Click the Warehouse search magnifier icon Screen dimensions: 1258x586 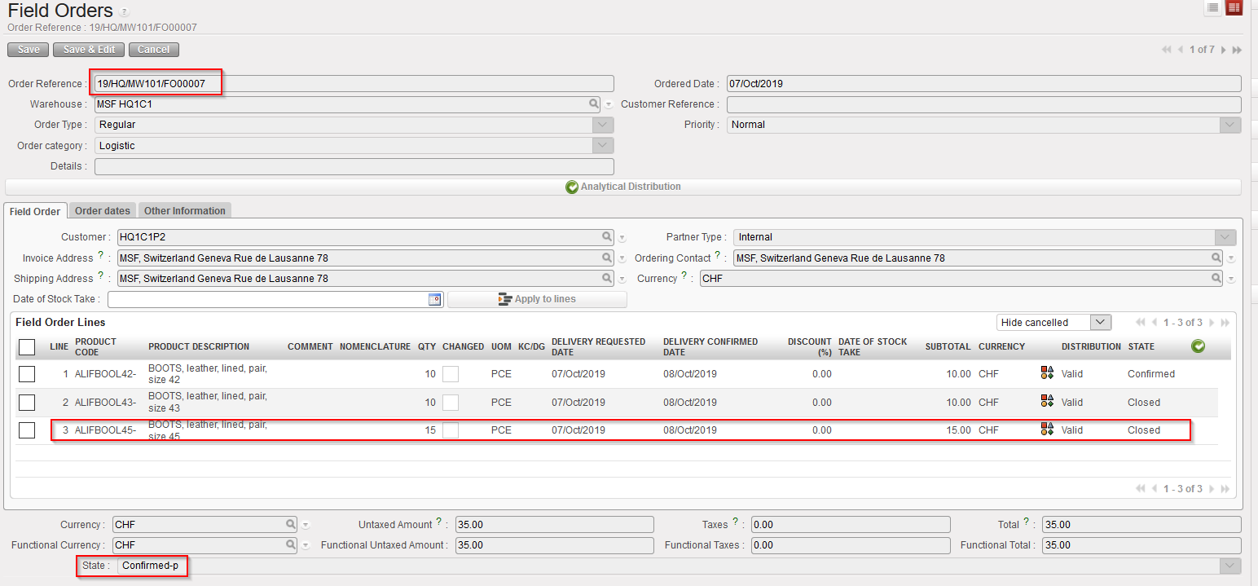coord(595,104)
